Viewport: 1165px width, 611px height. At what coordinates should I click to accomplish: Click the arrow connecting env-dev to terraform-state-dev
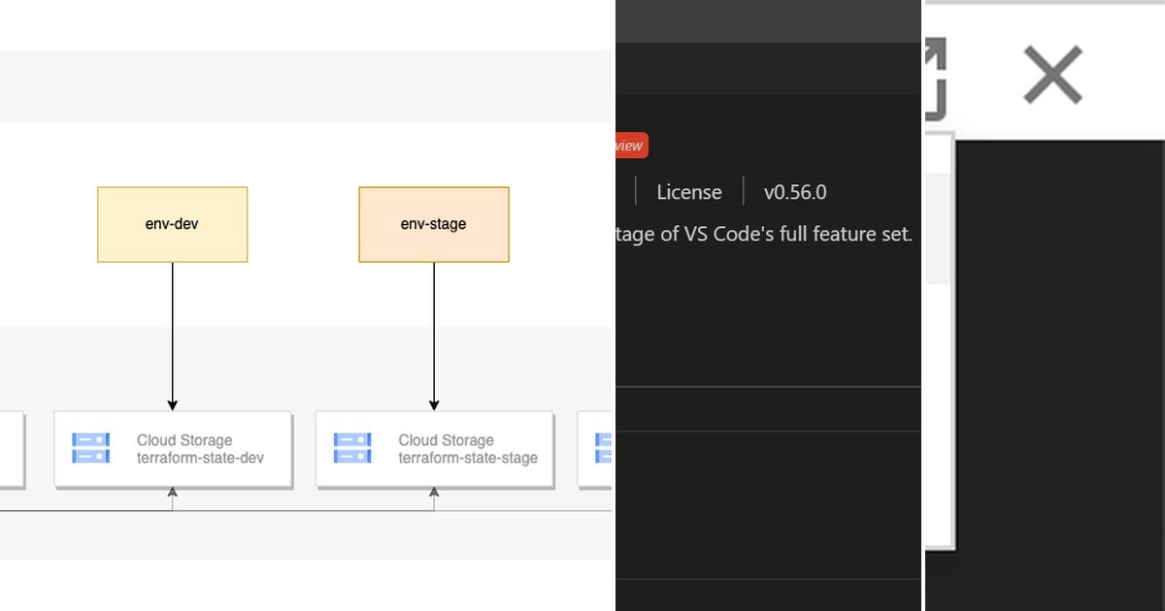(172, 335)
